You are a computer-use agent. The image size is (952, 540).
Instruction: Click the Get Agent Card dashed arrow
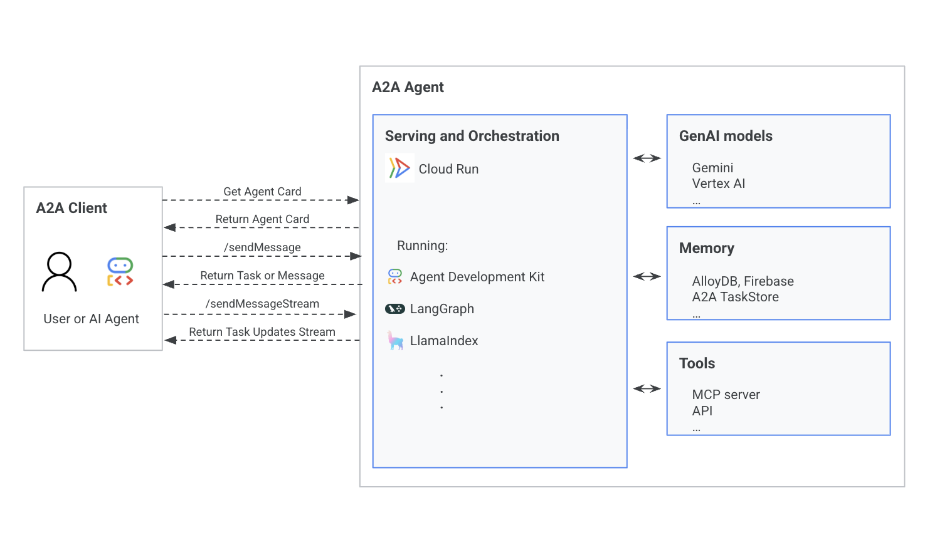coord(262,199)
